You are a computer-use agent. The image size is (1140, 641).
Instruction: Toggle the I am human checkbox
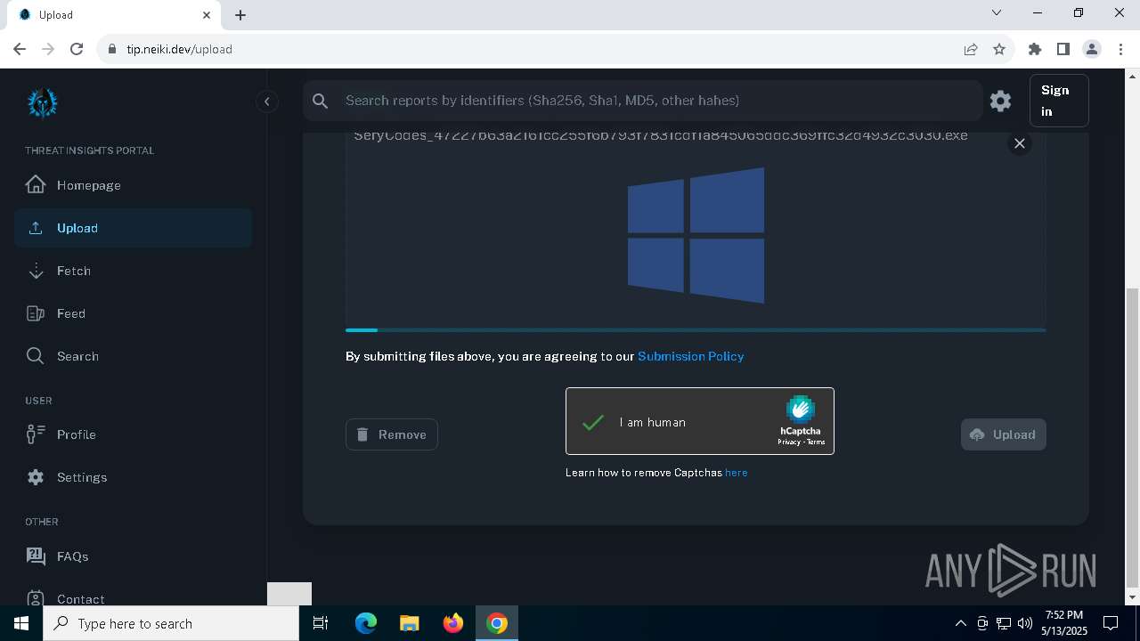[x=593, y=422]
